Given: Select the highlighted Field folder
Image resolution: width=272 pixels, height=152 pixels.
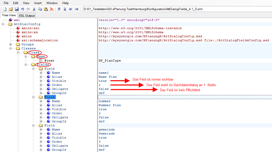Looking at the screenshot, I should click(x=49, y=97).
